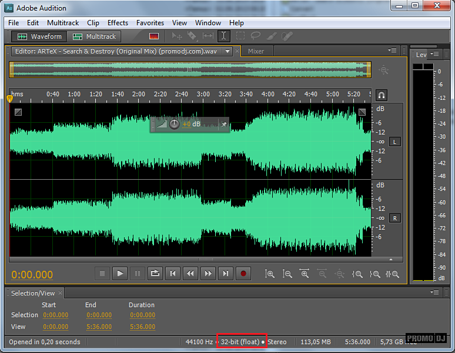Open the Editor panel options menu
The width and height of the screenshot is (455, 353).
point(392,51)
